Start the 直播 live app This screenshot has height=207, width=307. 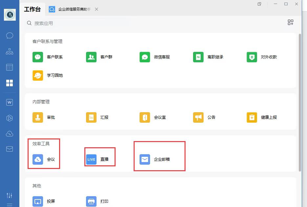(91, 159)
